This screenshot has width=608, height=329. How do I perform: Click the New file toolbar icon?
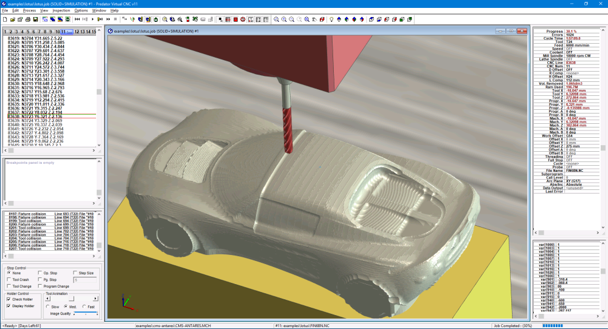pos(4,19)
